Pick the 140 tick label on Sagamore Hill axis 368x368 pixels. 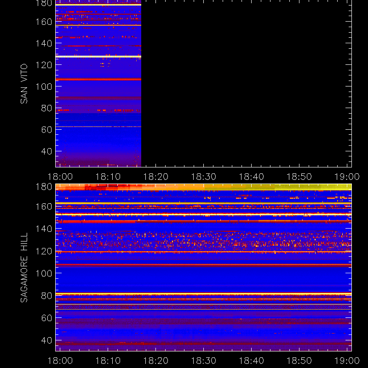point(44,229)
